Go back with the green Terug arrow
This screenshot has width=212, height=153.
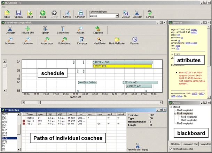[43, 13]
